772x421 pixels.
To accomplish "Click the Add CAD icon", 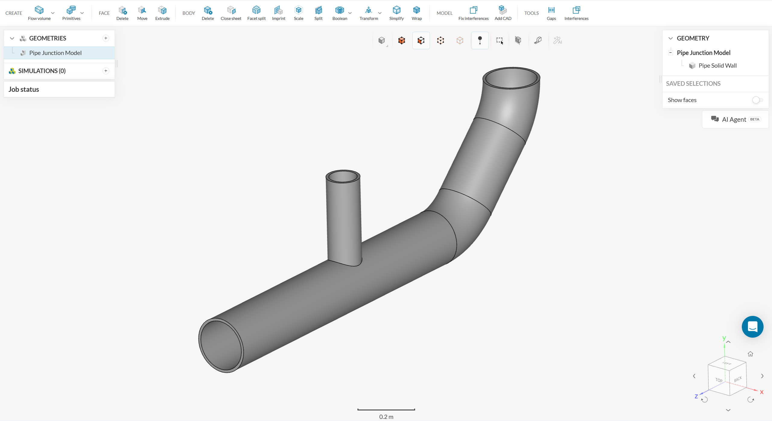I will click(503, 10).
